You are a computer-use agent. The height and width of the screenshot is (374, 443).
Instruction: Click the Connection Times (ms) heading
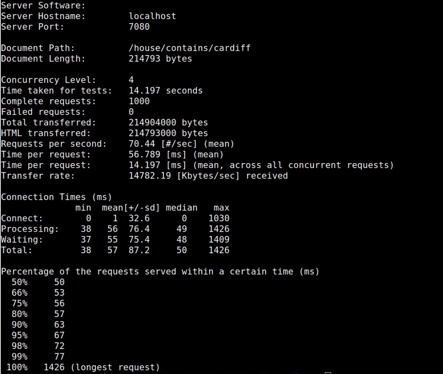pos(57,197)
